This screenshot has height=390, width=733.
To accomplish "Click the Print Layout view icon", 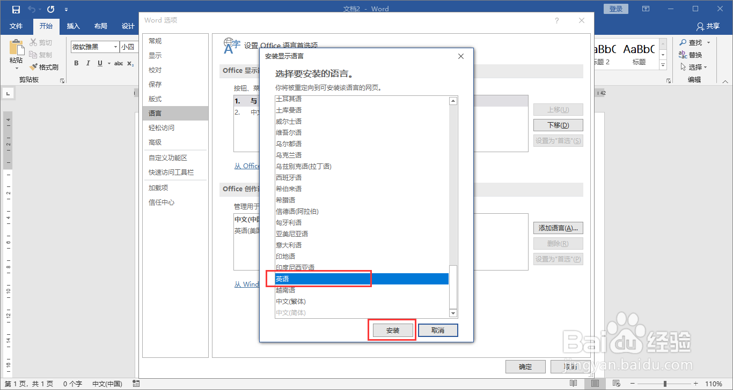I will click(x=595, y=384).
